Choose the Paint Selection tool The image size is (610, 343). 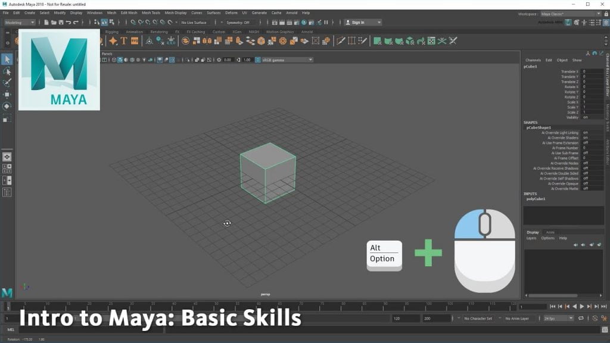click(x=7, y=82)
